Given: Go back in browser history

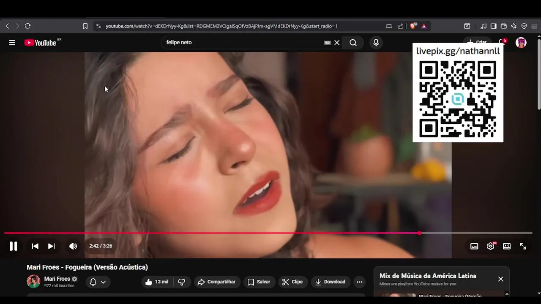Looking at the screenshot, I should [x=7, y=26].
